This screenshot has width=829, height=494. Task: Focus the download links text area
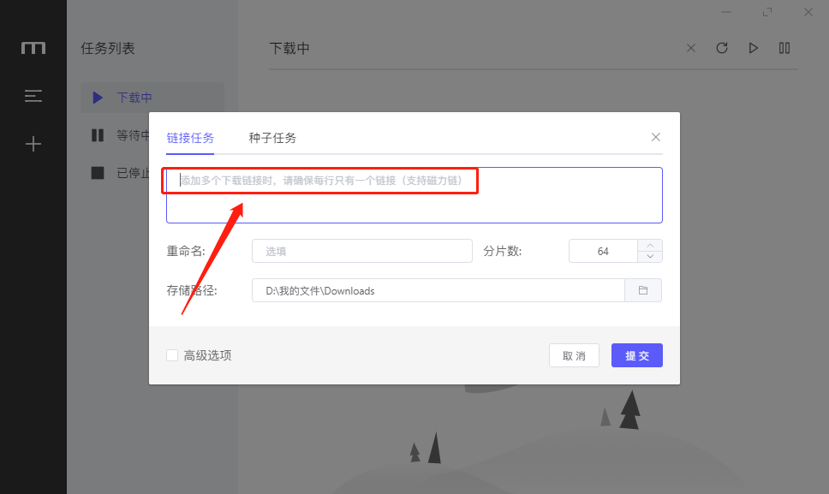[414, 195]
